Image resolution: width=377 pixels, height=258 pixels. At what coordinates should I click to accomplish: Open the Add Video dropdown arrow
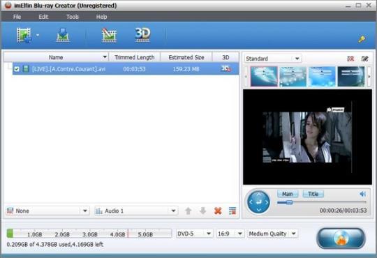pyautogui.click(x=38, y=36)
